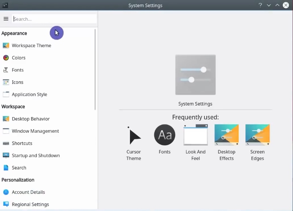This screenshot has height=211, width=293.
Task: Select Colors in the sidebar
Action: (18, 58)
